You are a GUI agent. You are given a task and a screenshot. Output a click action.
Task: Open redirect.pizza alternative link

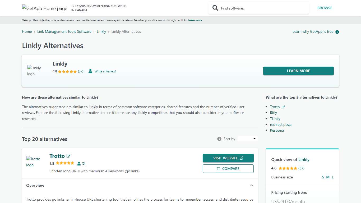pyautogui.click(x=280, y=124)
